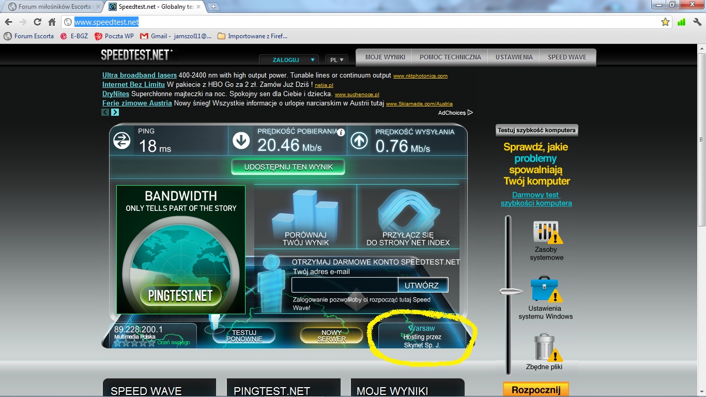This screenshot has height=397, width=706.
Task: Bookmark page with the star icon
Action: pos(665,22)
